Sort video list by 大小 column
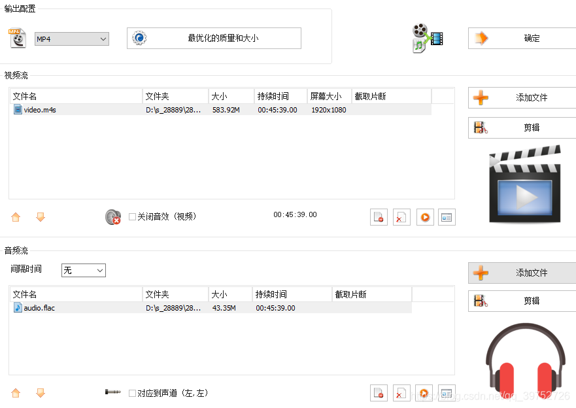 click(x=231, y=96)
